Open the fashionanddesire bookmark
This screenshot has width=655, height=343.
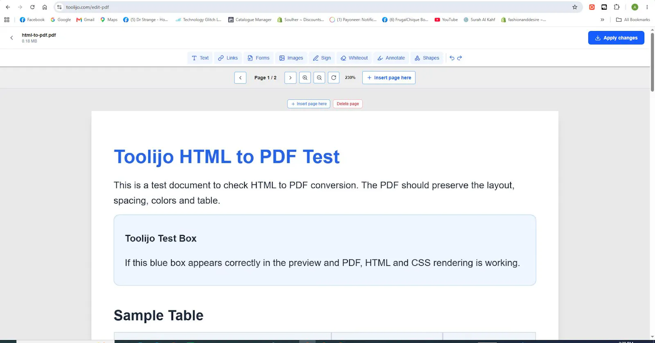[524, 20]
